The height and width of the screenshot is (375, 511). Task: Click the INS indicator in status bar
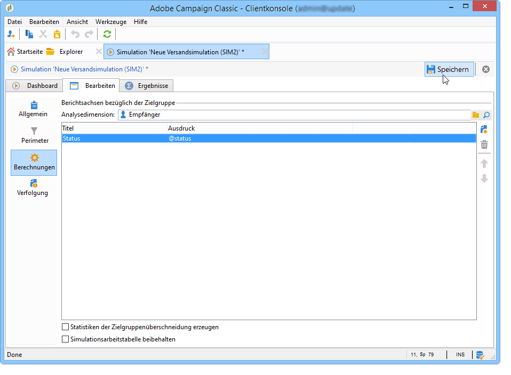(x=460, y=355)
